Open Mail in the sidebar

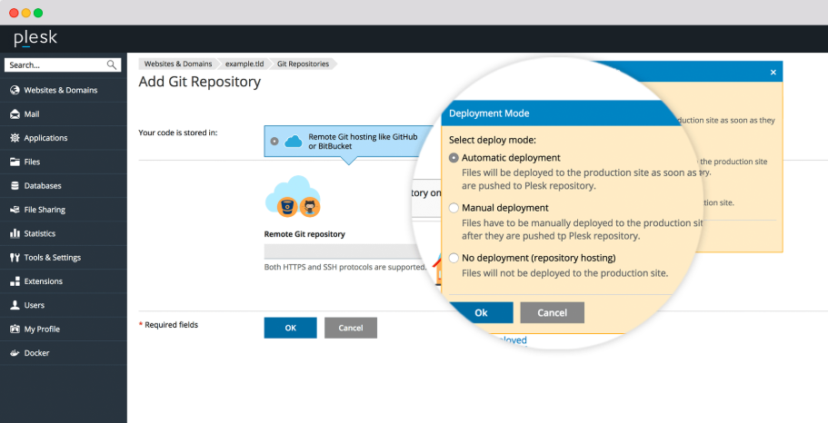click(64, 114)
